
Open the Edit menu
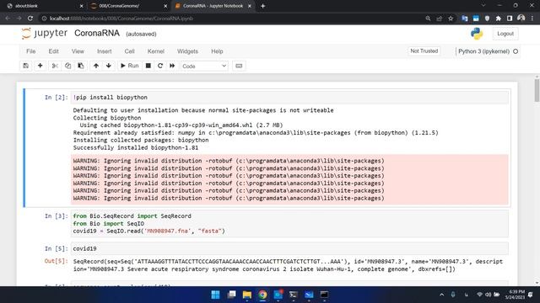[x=53, y=51]
